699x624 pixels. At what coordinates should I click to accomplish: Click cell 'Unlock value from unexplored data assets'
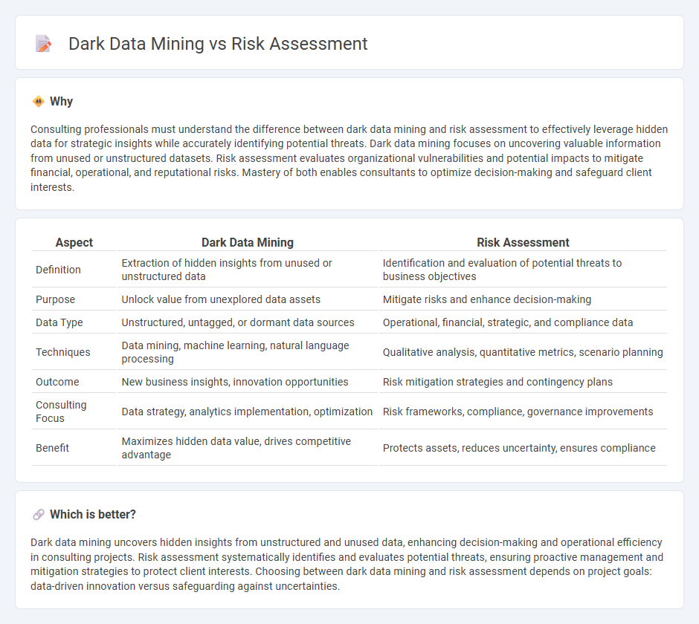coord(248,299)
